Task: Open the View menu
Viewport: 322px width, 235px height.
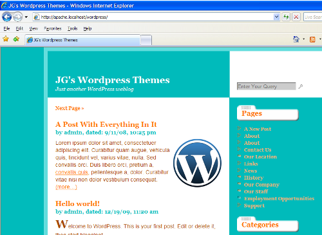Action: click(33, 28)
